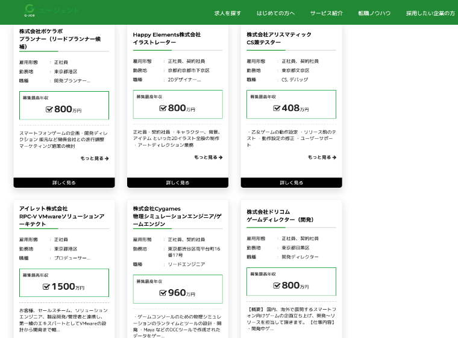458x338 pixels.
Task: Click the 開発ディレクター job type text
Action: 300,257
